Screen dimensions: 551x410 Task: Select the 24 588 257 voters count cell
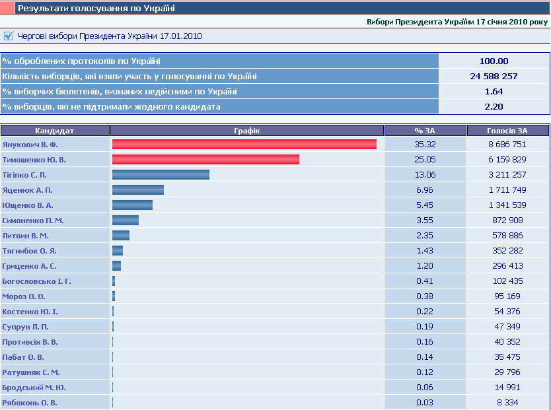pos(494,77)
